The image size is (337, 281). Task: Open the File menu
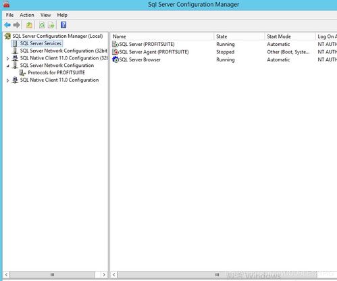tap(9, 15)
